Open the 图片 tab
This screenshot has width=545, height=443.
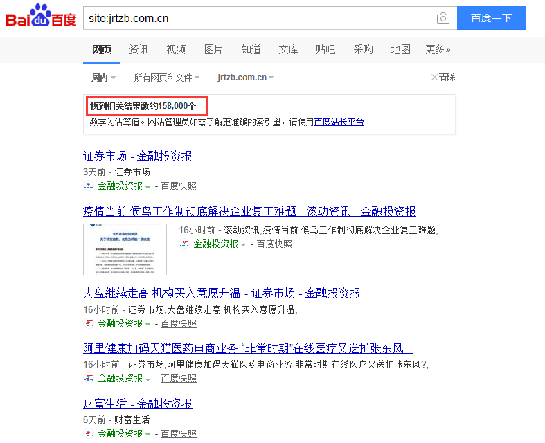point(213,49)
